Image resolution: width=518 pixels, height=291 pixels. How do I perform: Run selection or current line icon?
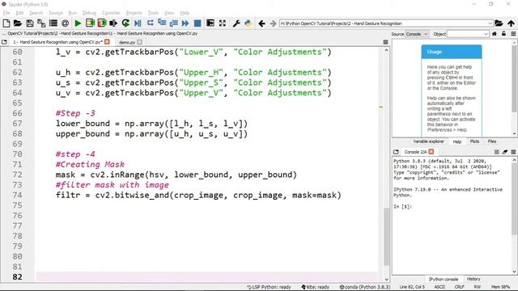(x=113, y=23)
